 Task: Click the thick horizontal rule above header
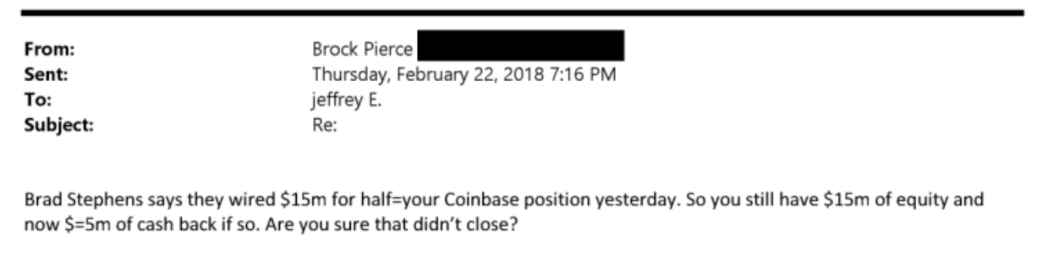(x=522, y=12)
